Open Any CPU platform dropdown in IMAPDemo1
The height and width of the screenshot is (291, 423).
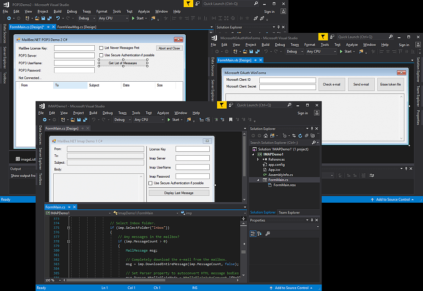tap(149, 120)
